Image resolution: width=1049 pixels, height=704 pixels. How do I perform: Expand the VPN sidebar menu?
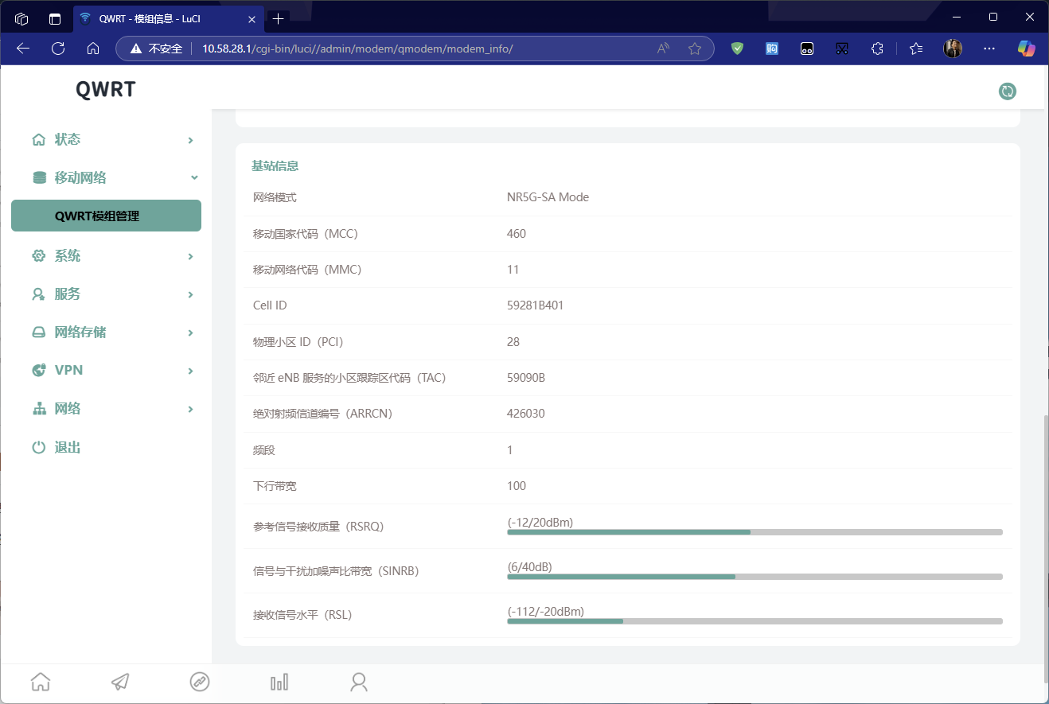[x=106, y=370]
